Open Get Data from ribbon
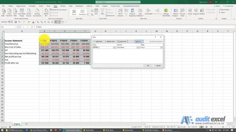Viewport: 236px width, 132px height. (3, 12)
